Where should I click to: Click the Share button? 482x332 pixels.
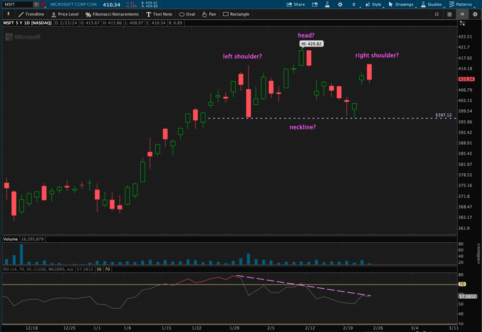[x=296, y=4]
